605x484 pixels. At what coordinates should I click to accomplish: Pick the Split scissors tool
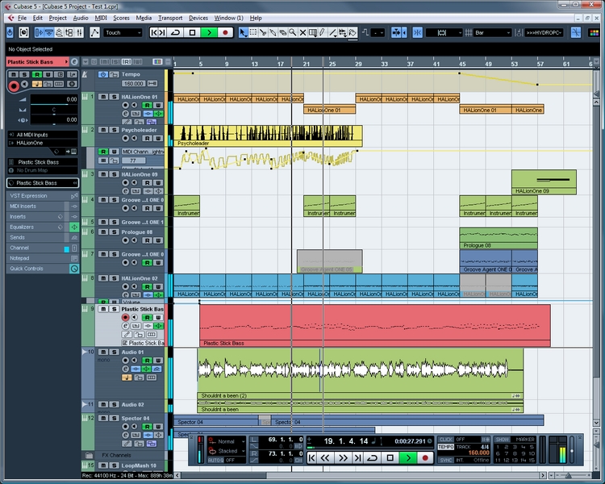[263, 33]
